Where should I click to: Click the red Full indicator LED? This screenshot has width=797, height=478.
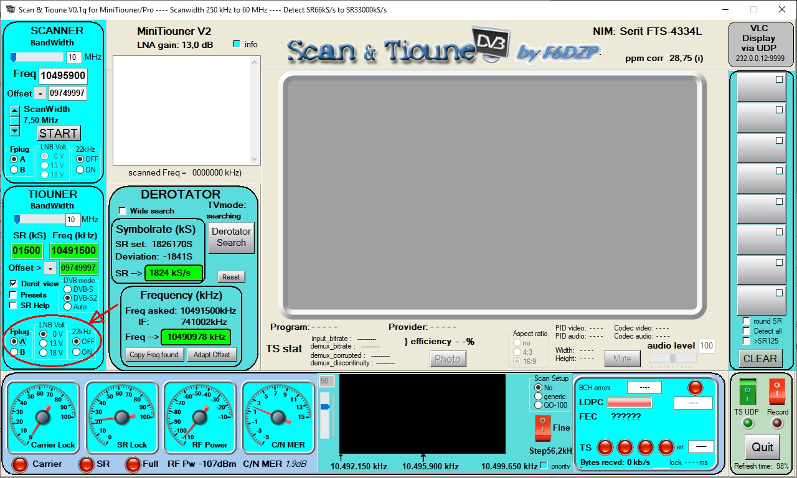click(133, 464)
